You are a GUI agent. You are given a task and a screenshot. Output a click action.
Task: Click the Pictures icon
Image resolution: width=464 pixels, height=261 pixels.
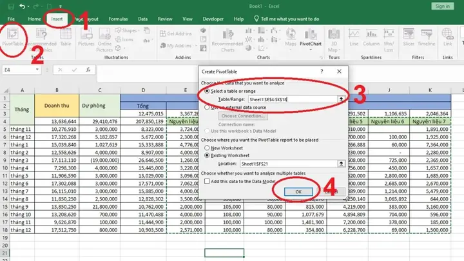[86, 37]
